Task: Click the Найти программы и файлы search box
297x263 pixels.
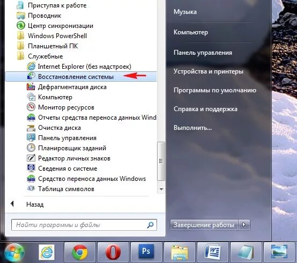Action: [x=84, y=225]
